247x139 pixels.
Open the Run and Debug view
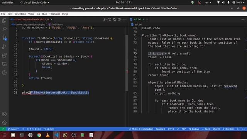4,46
